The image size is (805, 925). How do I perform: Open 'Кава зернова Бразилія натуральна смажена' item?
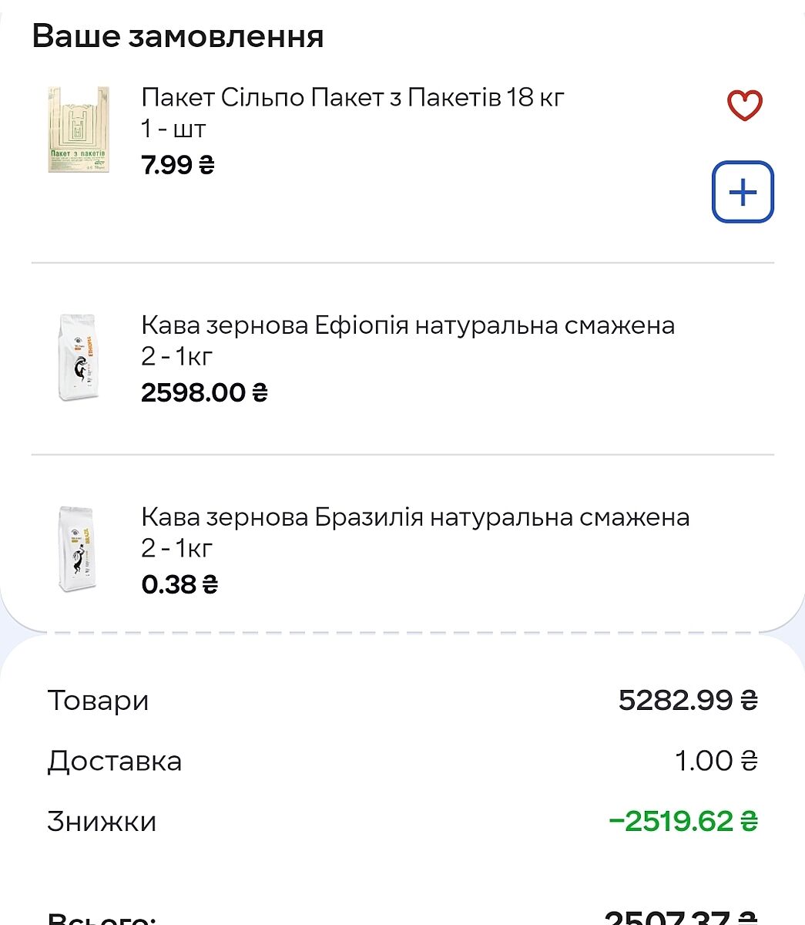pos(415,516)
